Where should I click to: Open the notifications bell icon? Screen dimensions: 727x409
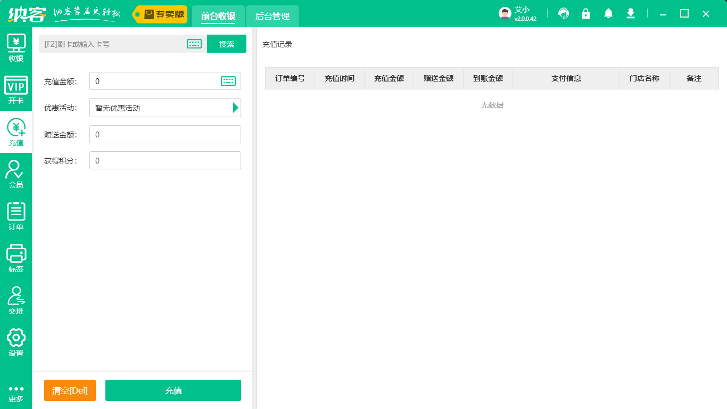coord(608,14)
